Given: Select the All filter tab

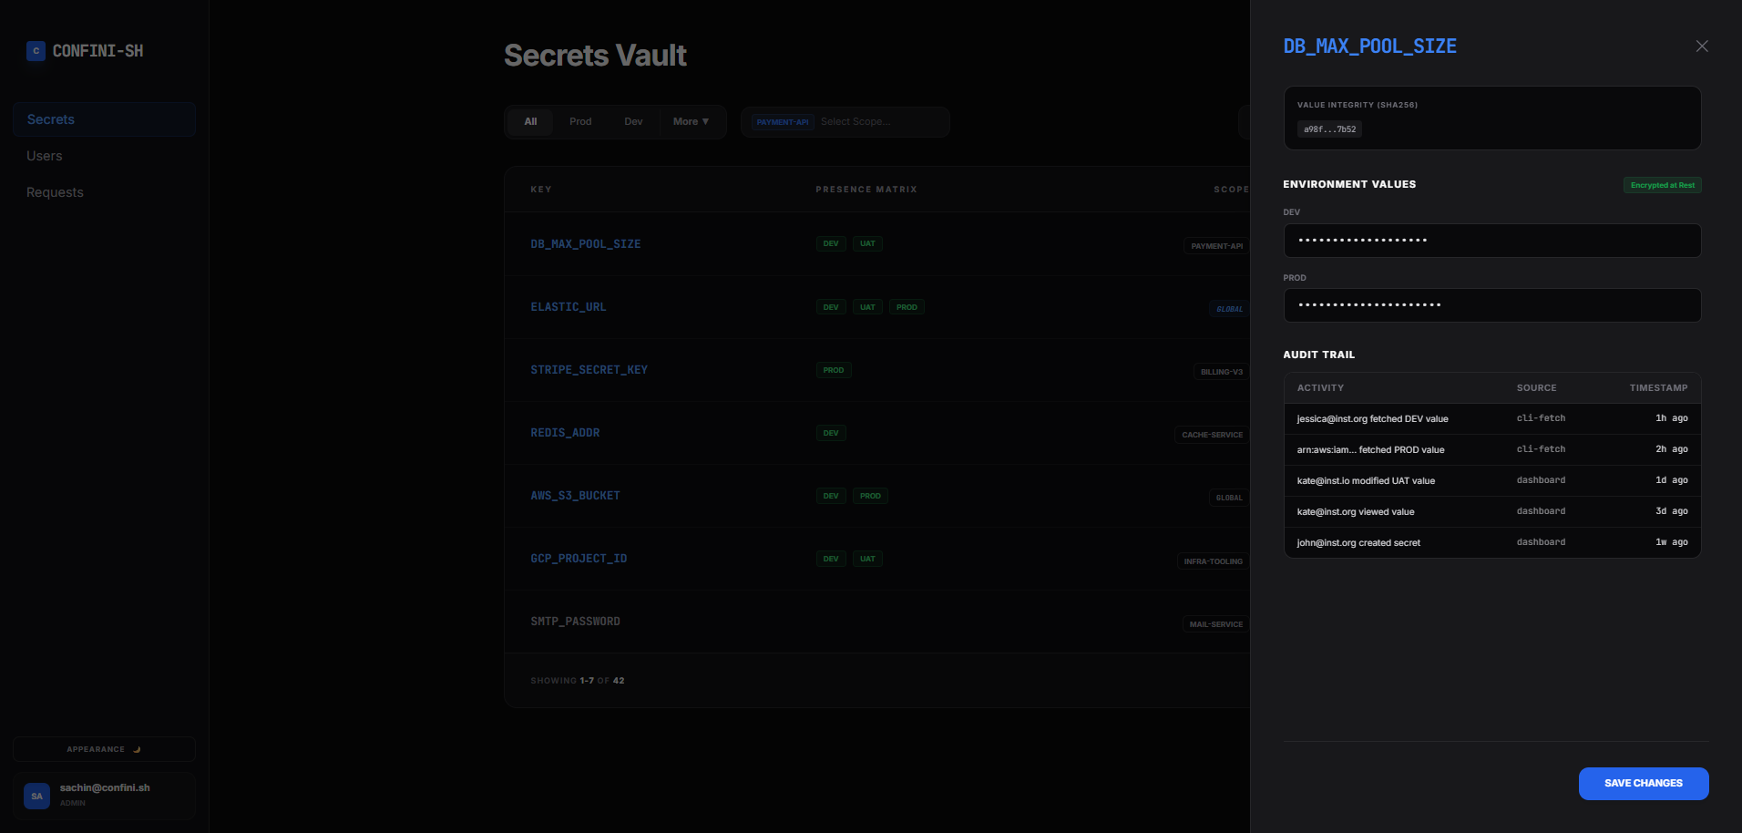Looking at the screenshot, I should 530,122.
